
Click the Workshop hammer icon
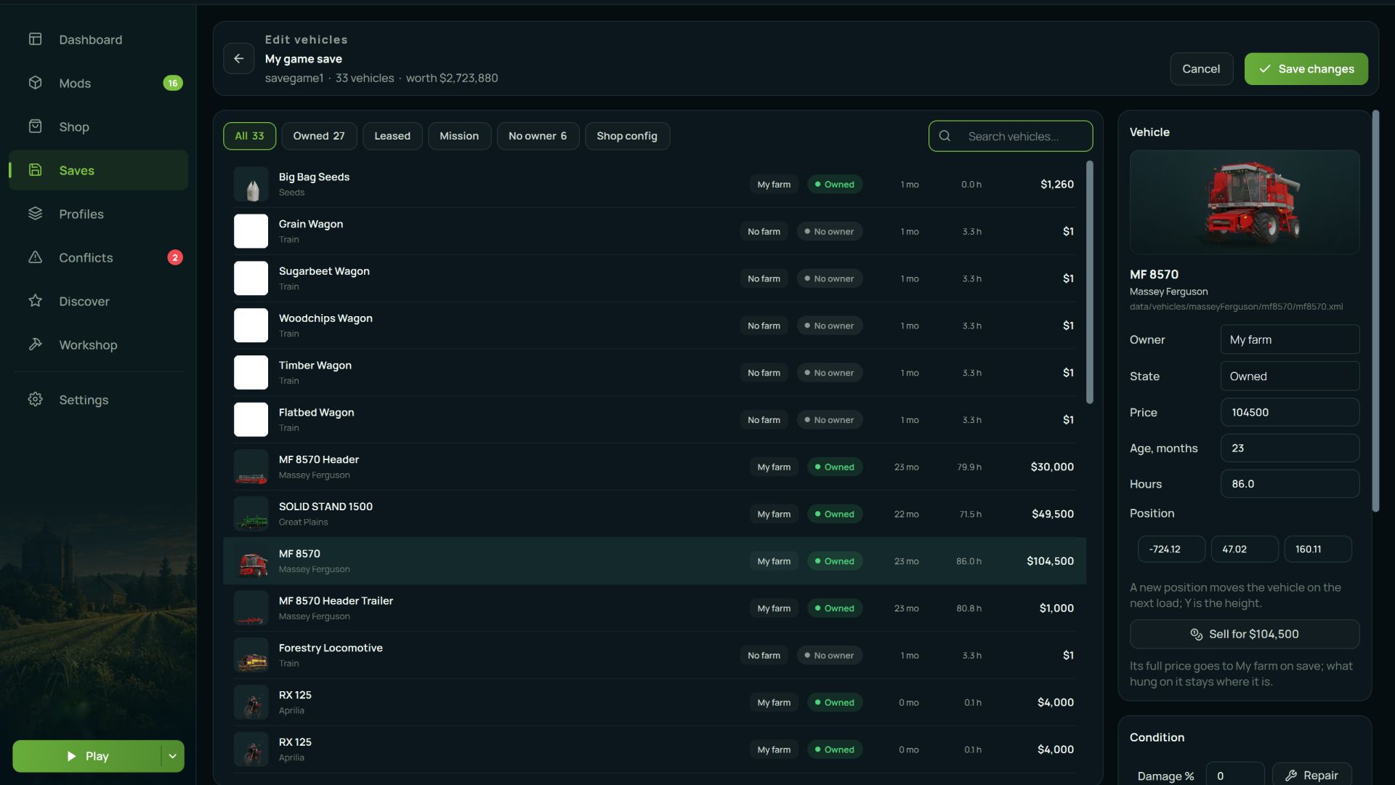coord(35,345)
